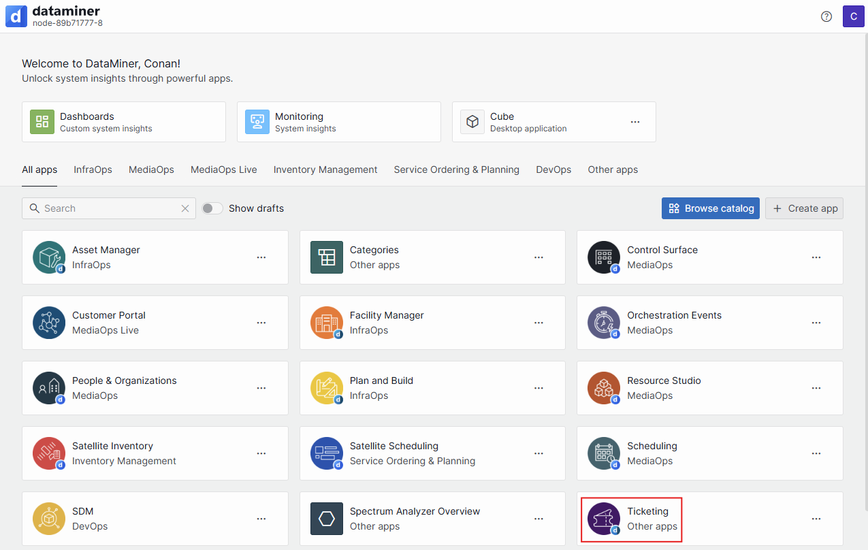This screenshot has width=868, height=550.
Task: Open People & Organizations more options menu
Action: tap(261, 388)
